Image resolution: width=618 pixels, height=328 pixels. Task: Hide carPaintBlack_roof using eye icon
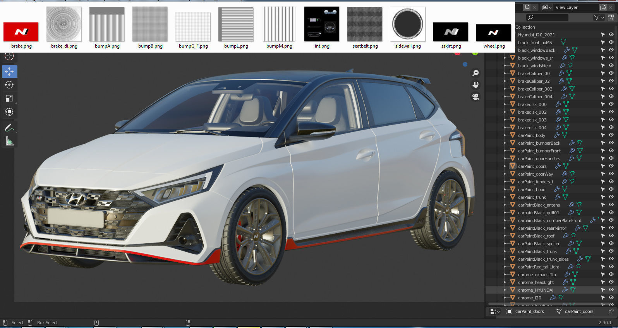coord(611,236)
